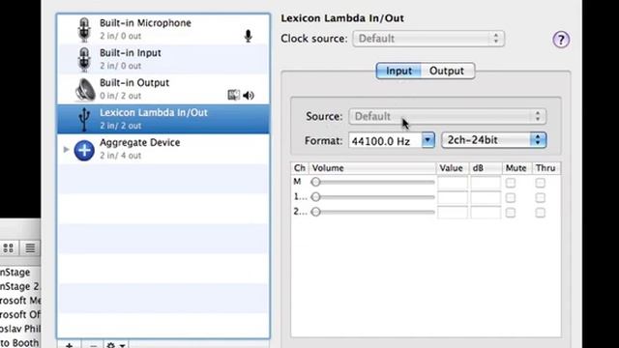Open the Clock source dropdown
This screenshot has height=348, width=619.
coord(428,39)
